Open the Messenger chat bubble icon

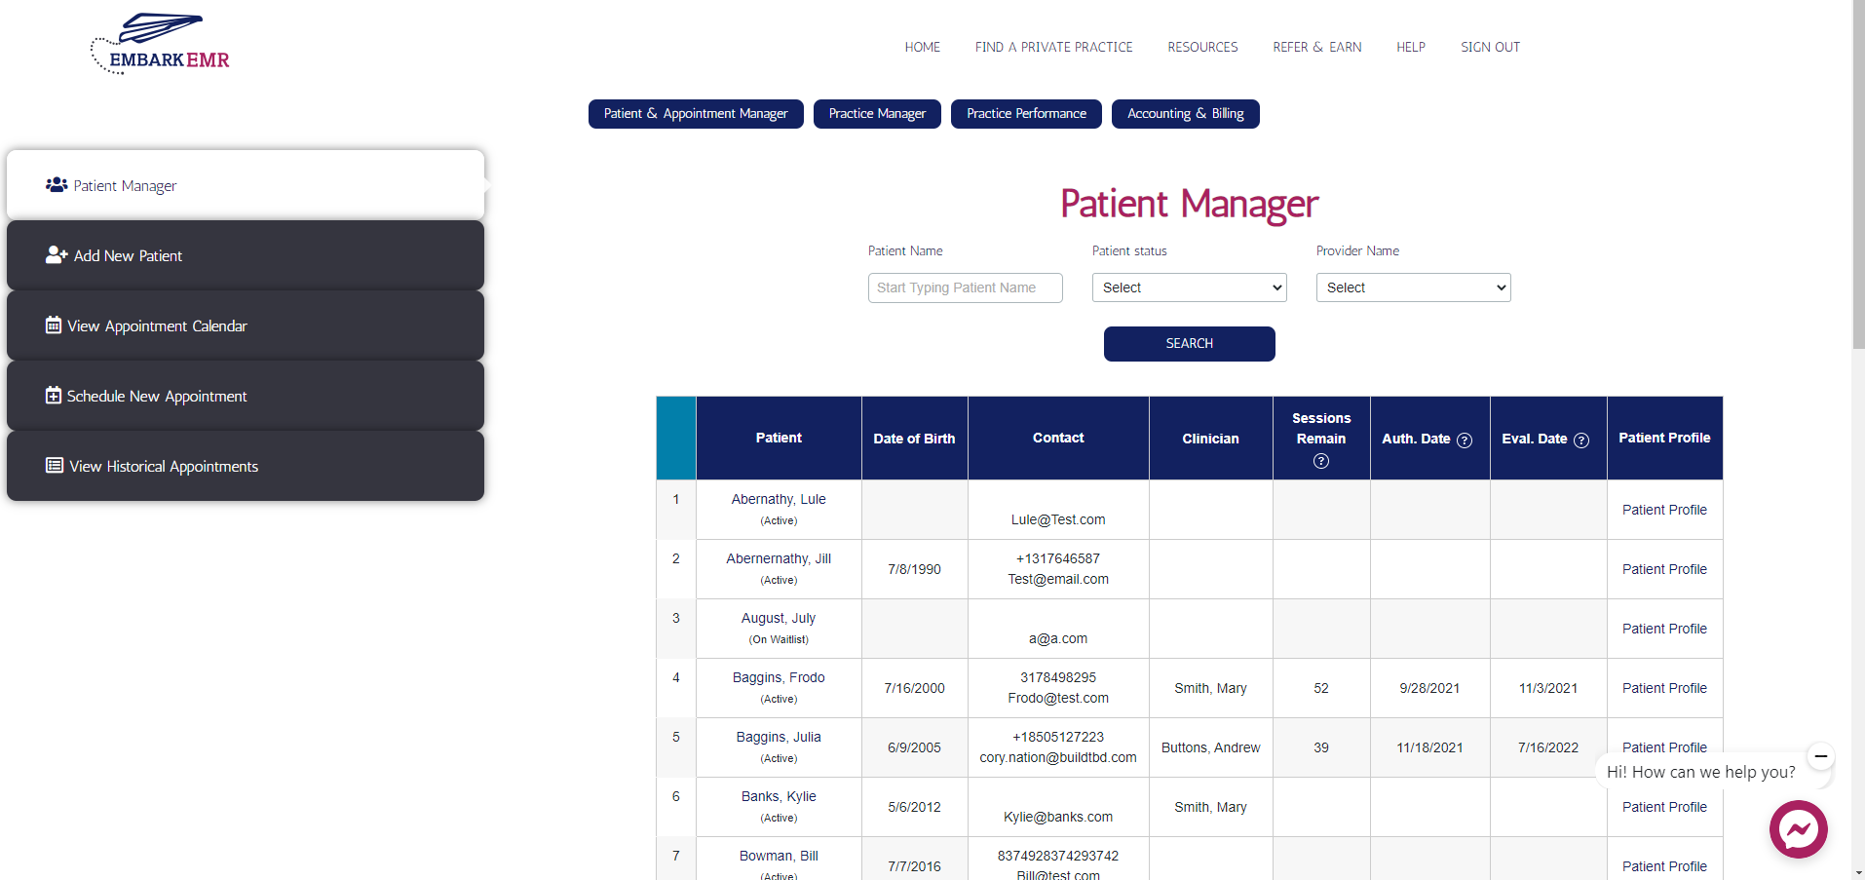pyautogui.click(x=1798, y=828)
